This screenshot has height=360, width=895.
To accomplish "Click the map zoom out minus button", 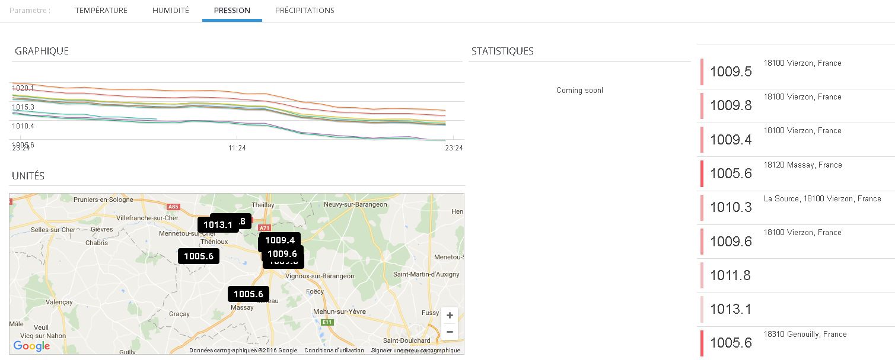I will click(x=450, y=332).
